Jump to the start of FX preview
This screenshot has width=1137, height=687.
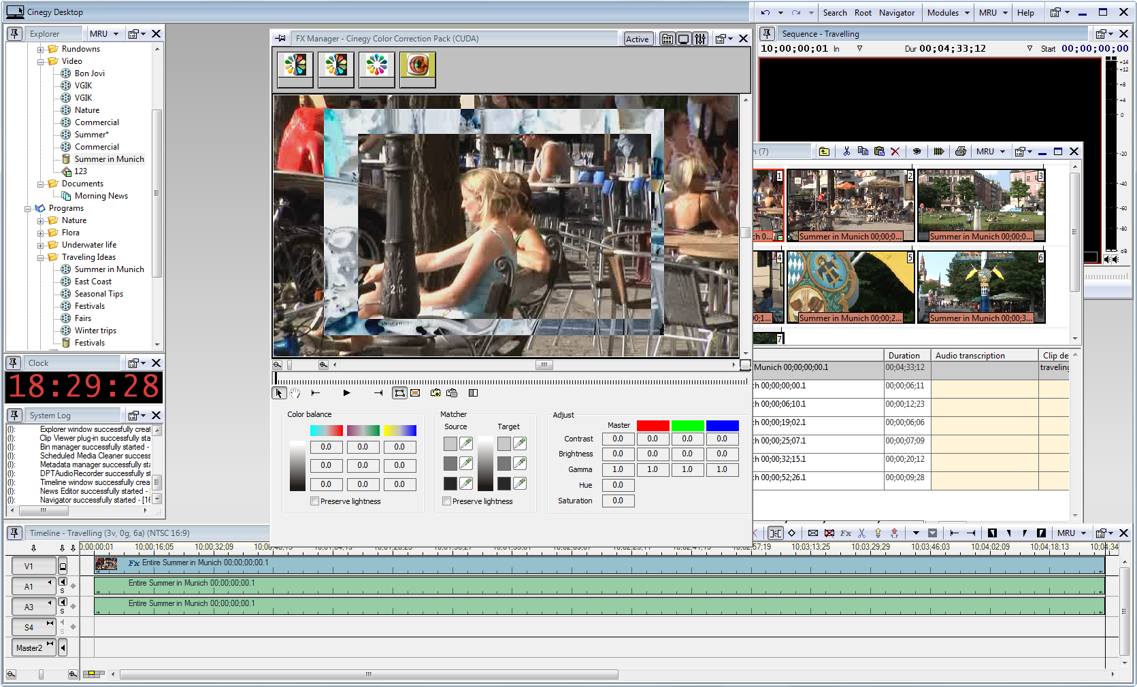pyautogui.click(x=316, y=392)
